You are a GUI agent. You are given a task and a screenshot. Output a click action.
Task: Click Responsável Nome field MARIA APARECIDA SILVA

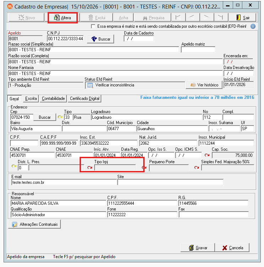[x=58, y=203]
